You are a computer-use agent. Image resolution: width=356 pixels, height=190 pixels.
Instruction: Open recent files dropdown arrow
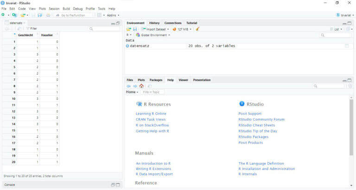(x=27, y=15)
